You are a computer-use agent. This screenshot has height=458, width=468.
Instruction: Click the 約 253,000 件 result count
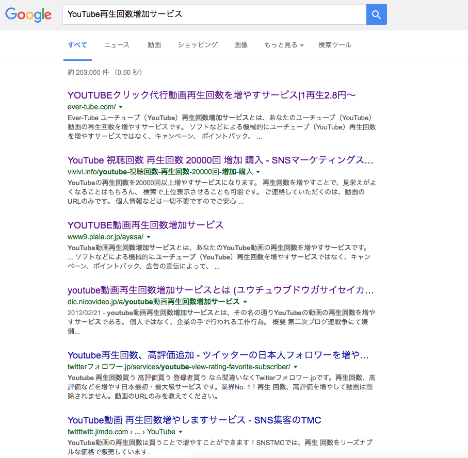[x=88, y=73]
